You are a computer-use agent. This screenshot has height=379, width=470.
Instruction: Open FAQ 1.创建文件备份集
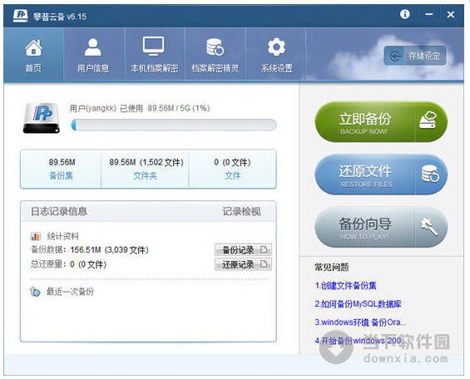(x=345, y=286)
